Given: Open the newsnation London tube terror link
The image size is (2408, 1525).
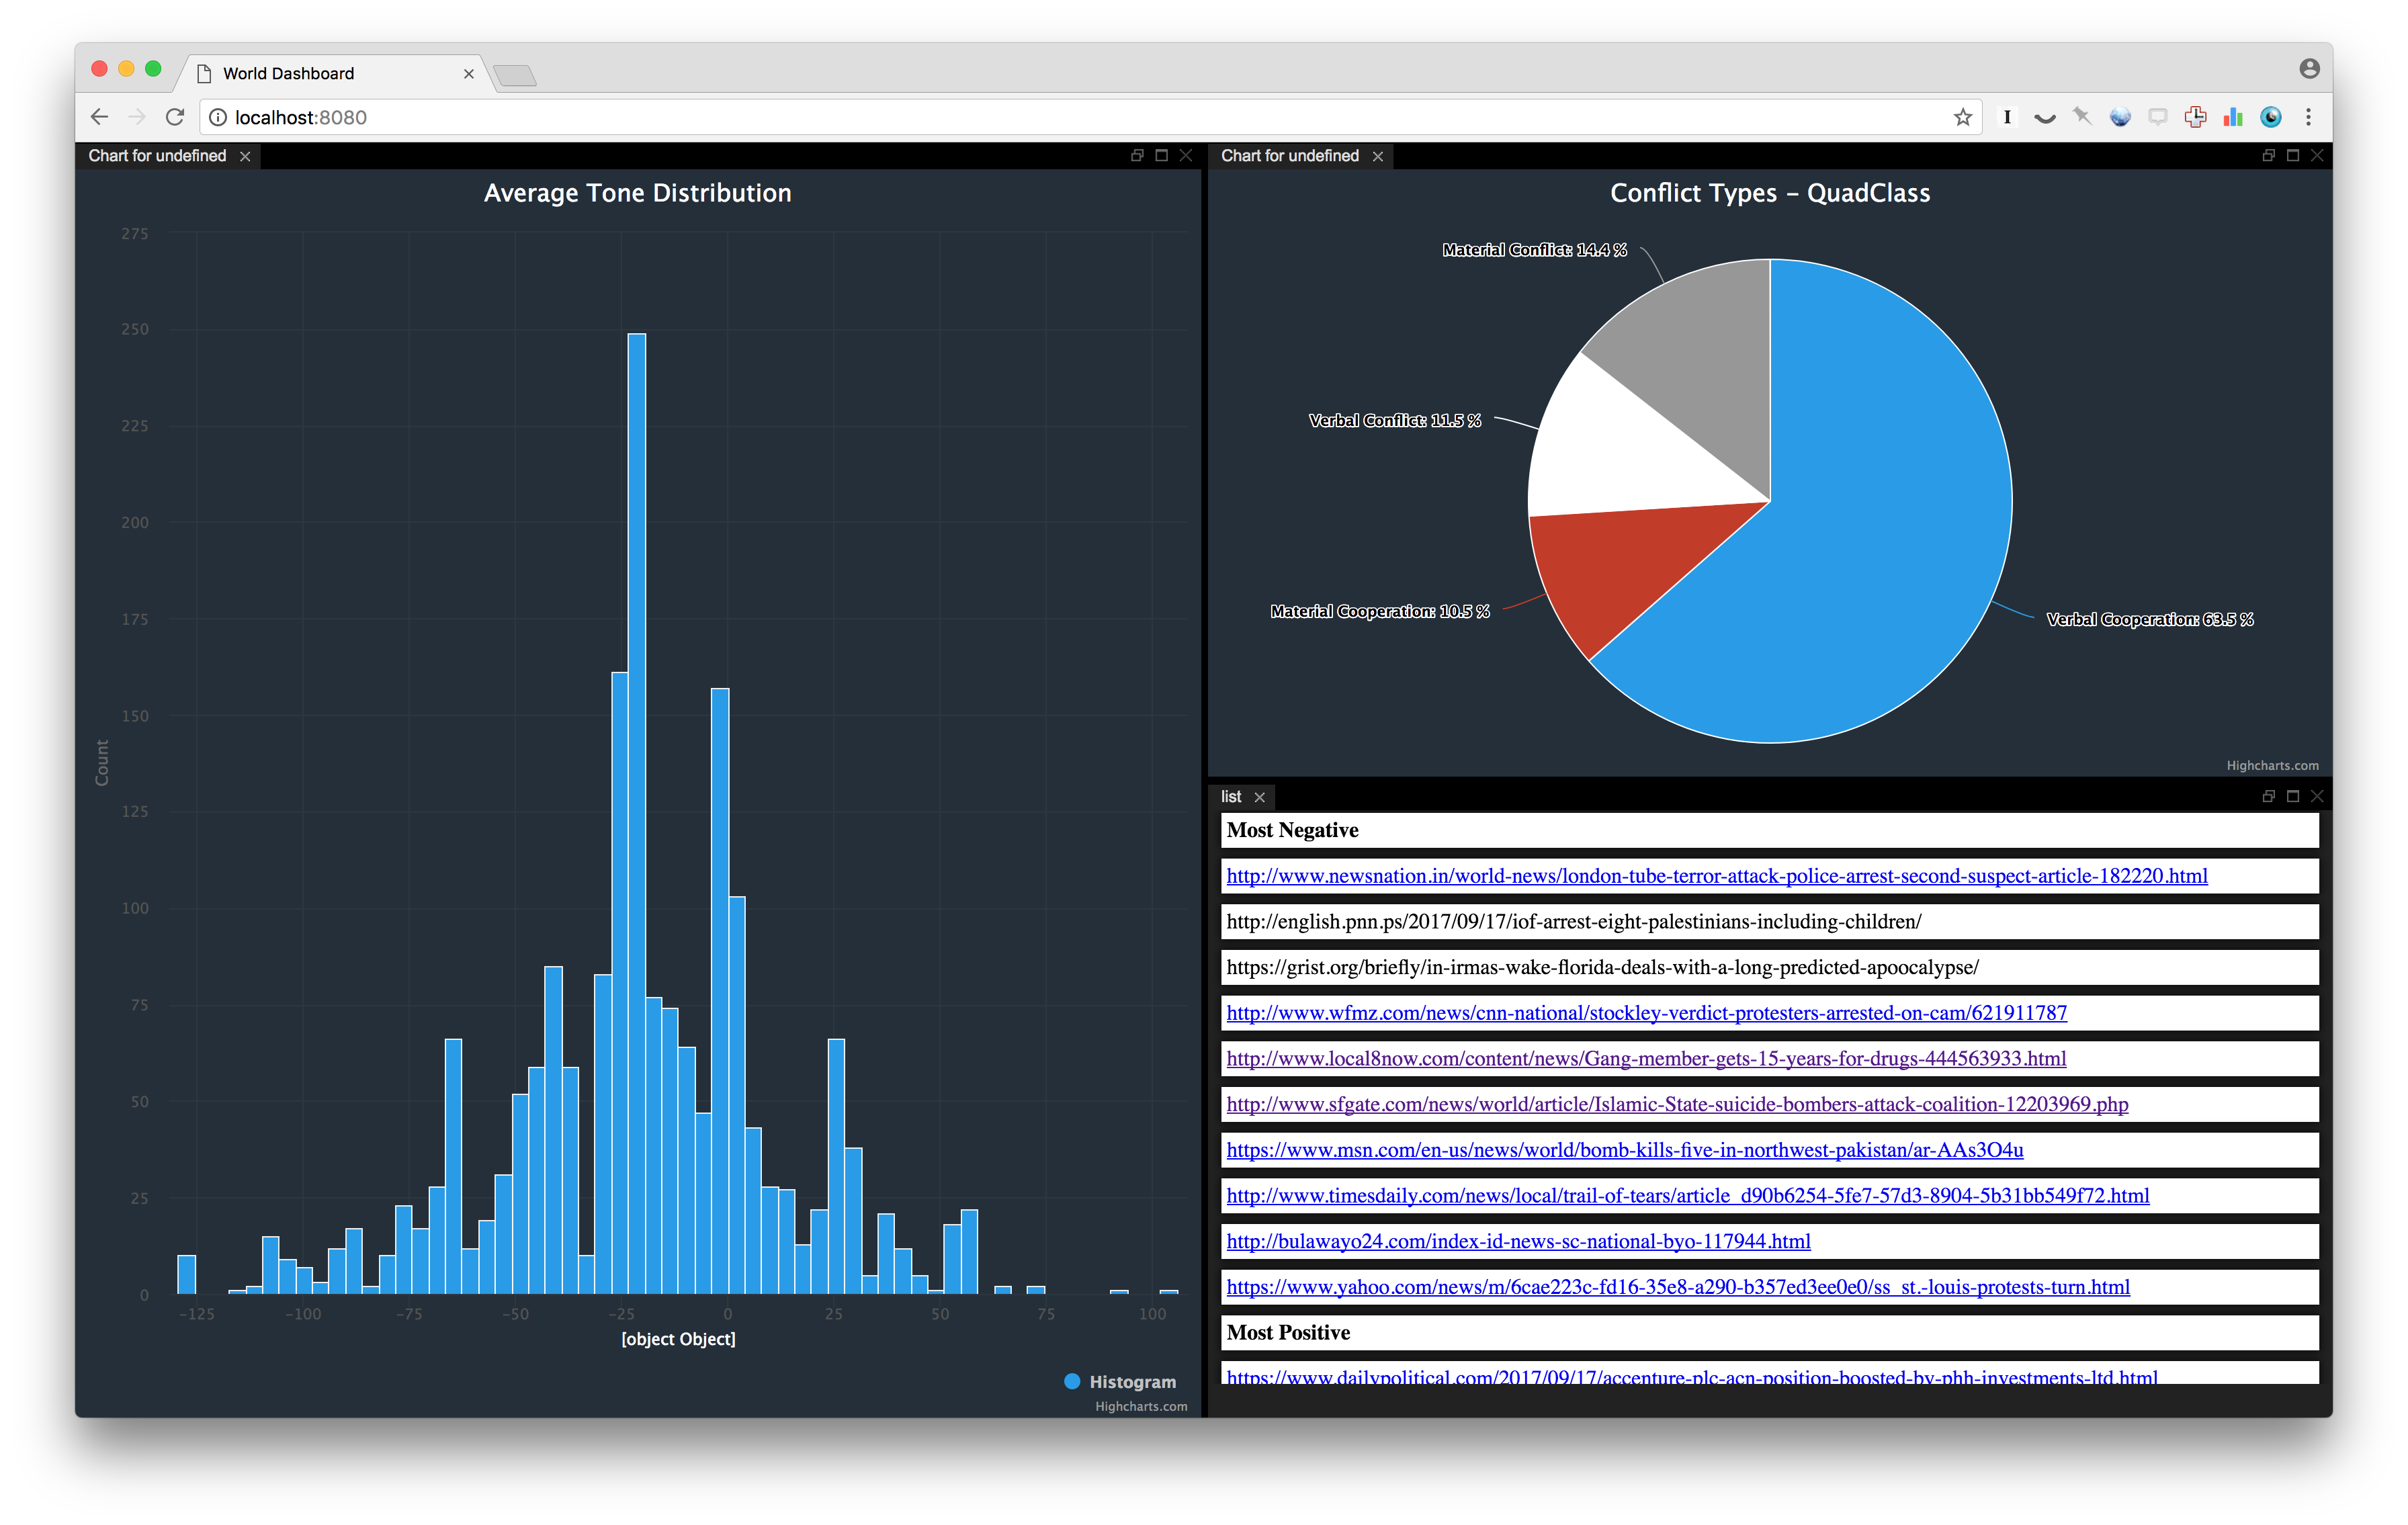Looking at the screenshot, I should pos(1716,876).
